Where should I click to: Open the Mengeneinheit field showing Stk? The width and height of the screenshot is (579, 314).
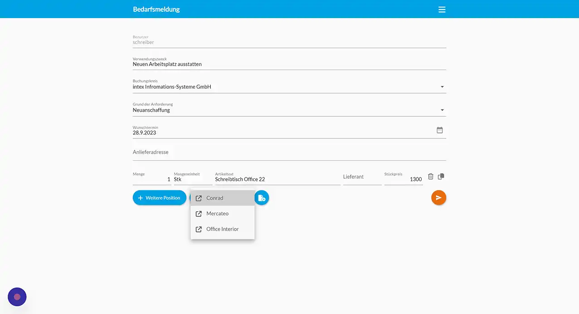pos(193,179)
